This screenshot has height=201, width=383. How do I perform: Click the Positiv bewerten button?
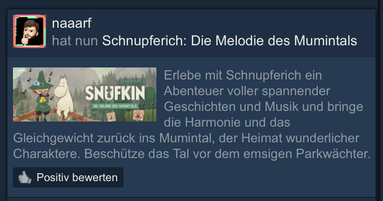point(68,177)
